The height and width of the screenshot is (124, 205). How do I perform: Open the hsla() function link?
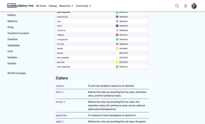coord(60,102)
